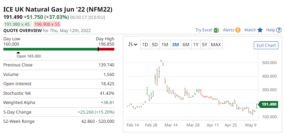Image resolution: width=285 pixels, height=138 pixels.
Task: Click the QUOTE OVERVIEW heading
Action: tap(23, 30)
